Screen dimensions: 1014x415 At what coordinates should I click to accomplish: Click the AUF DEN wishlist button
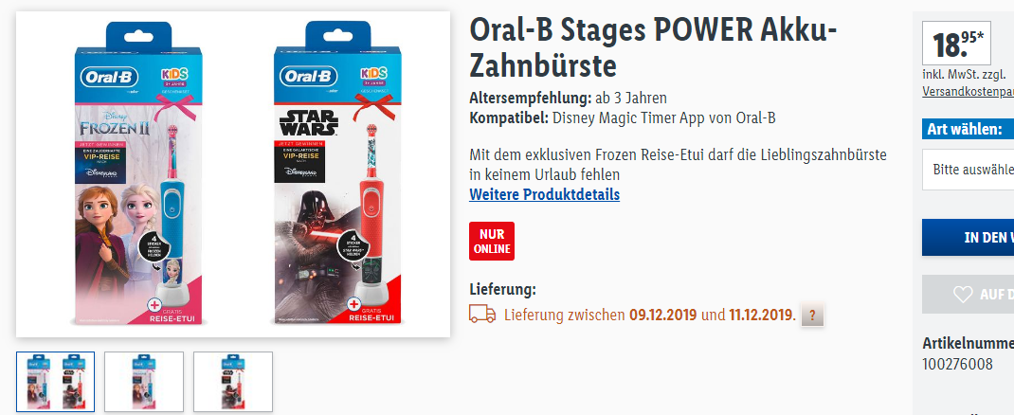tap(969, 295)
